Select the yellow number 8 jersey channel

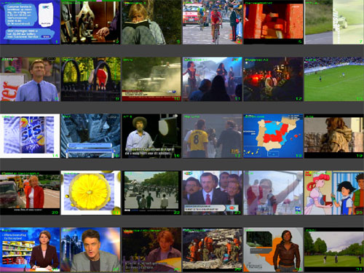(x=213, y=136)
